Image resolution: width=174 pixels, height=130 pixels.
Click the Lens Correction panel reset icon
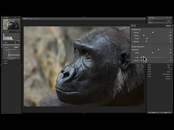[x=150, y=74]
